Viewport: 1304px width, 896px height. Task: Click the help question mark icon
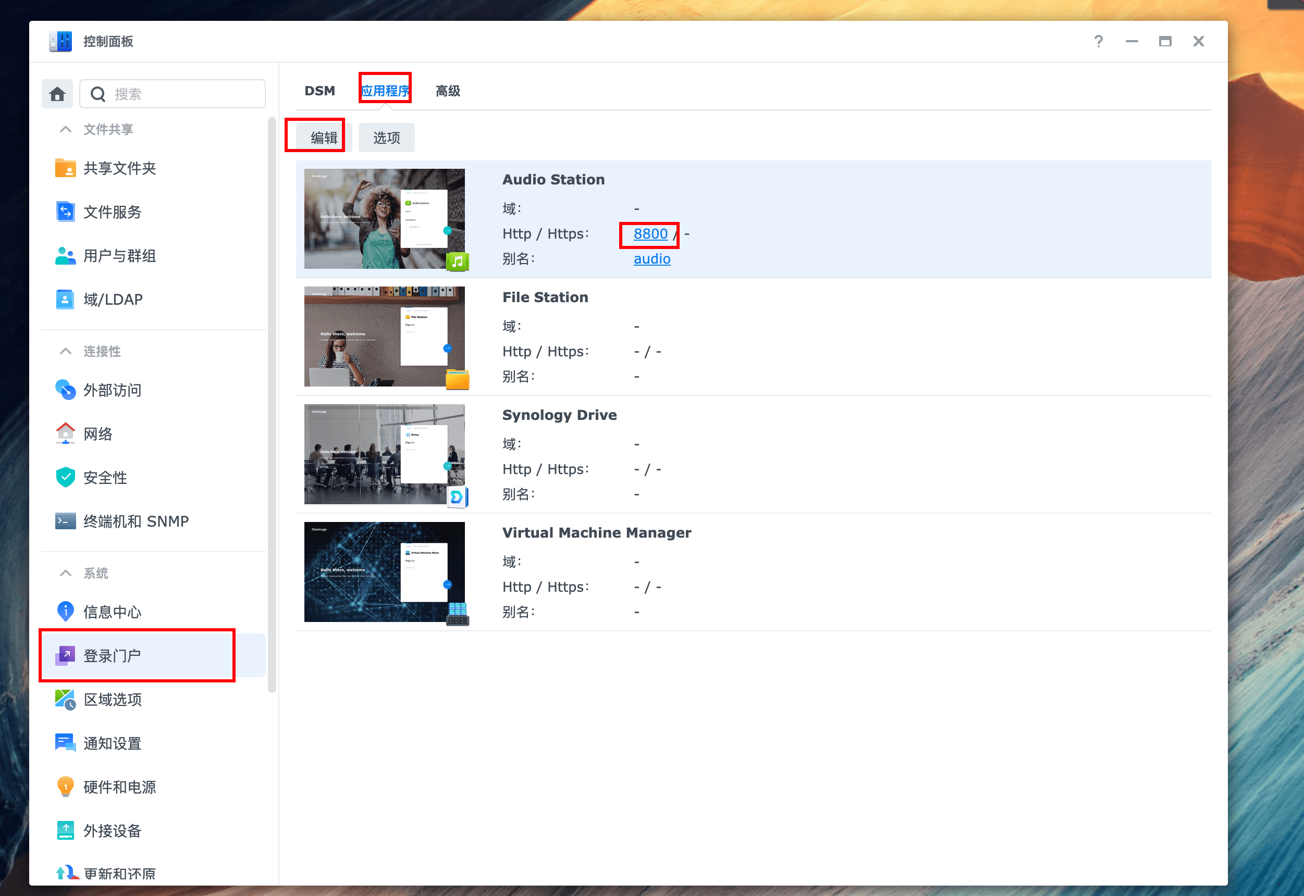point(1099,42)
